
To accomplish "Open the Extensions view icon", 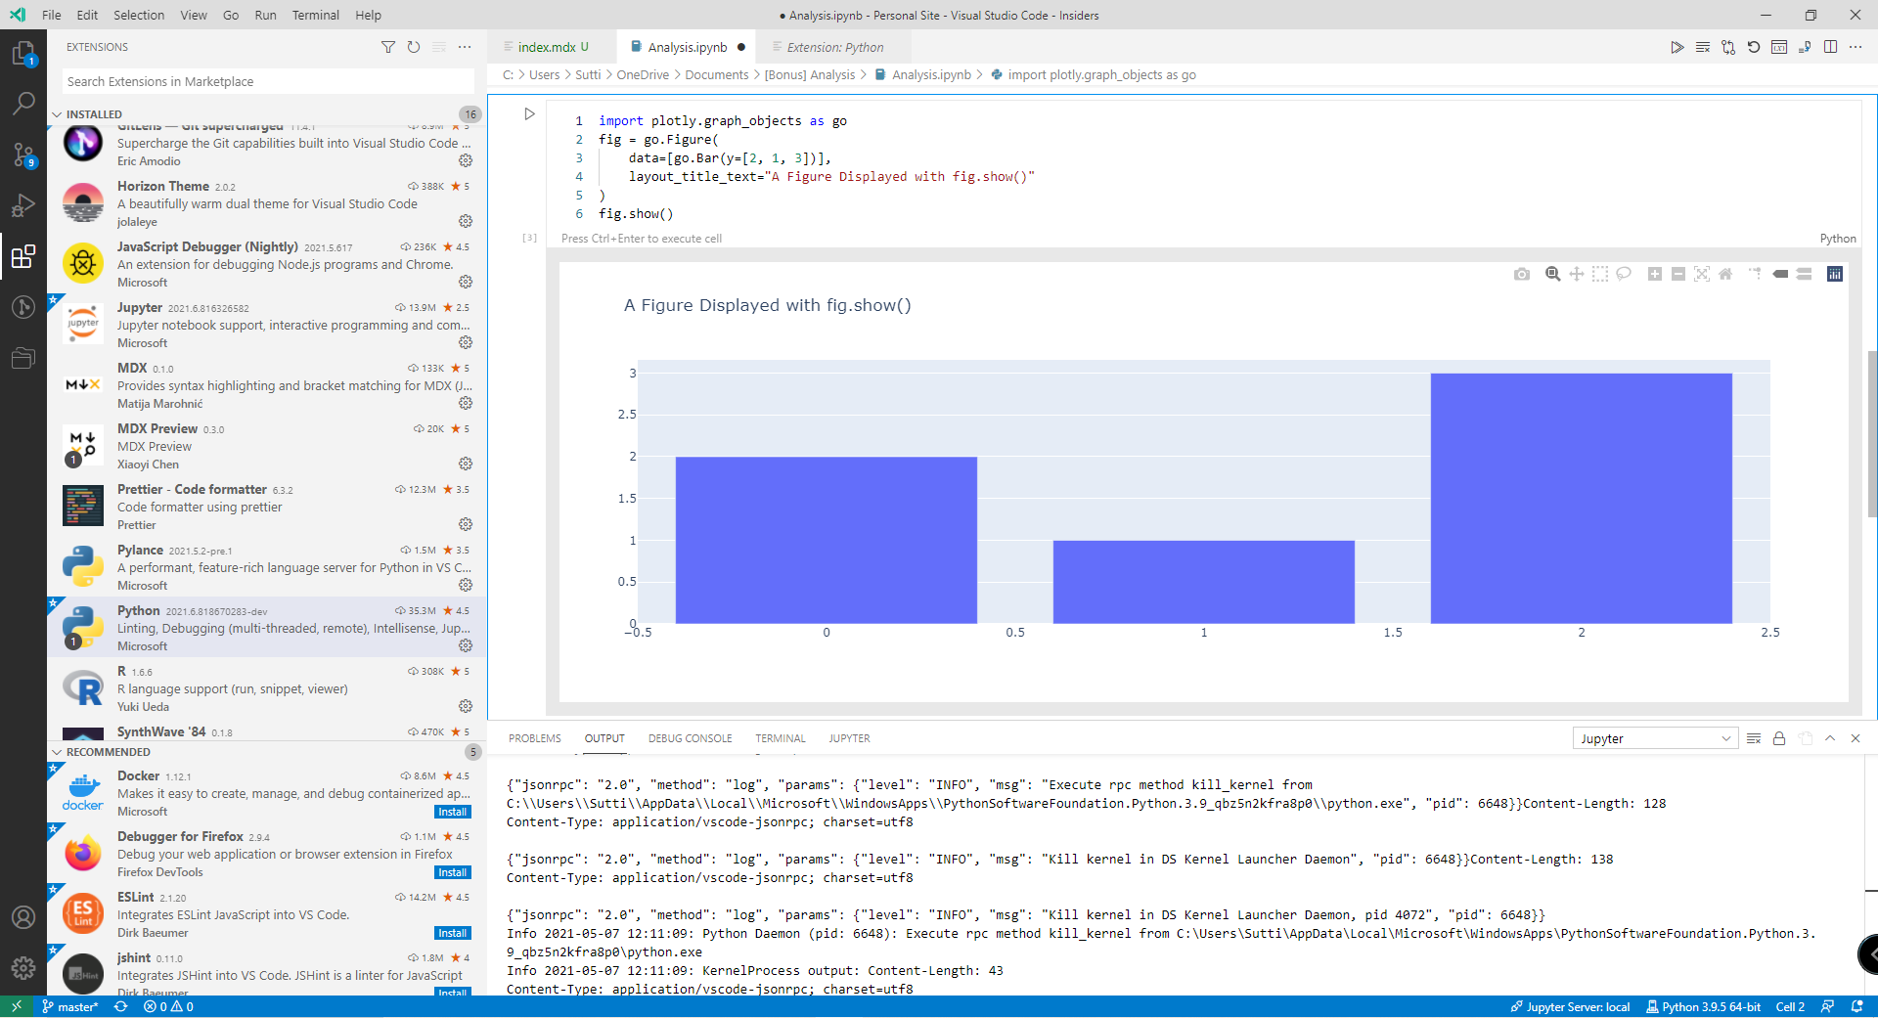I will coord(23,256).
